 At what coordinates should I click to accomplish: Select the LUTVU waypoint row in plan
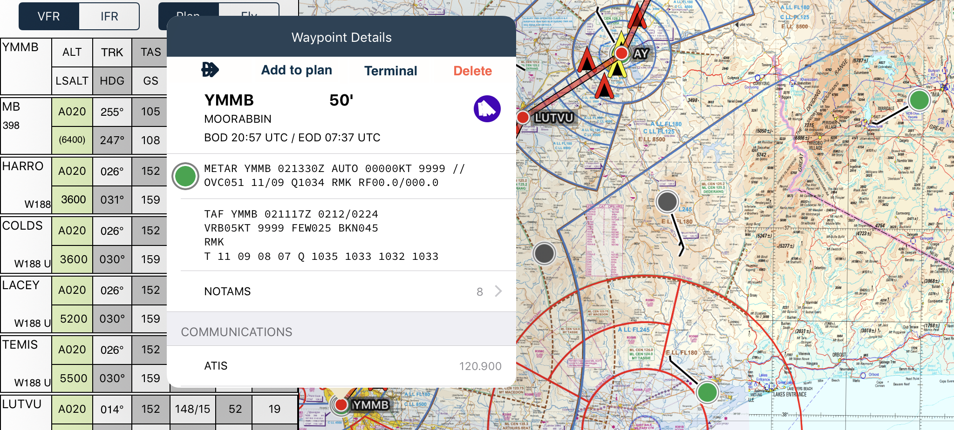pos(26,413)
